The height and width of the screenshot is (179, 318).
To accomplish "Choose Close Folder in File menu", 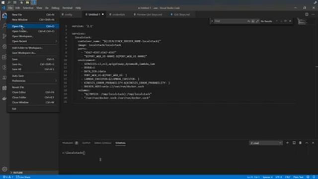I will pos(33,97).
